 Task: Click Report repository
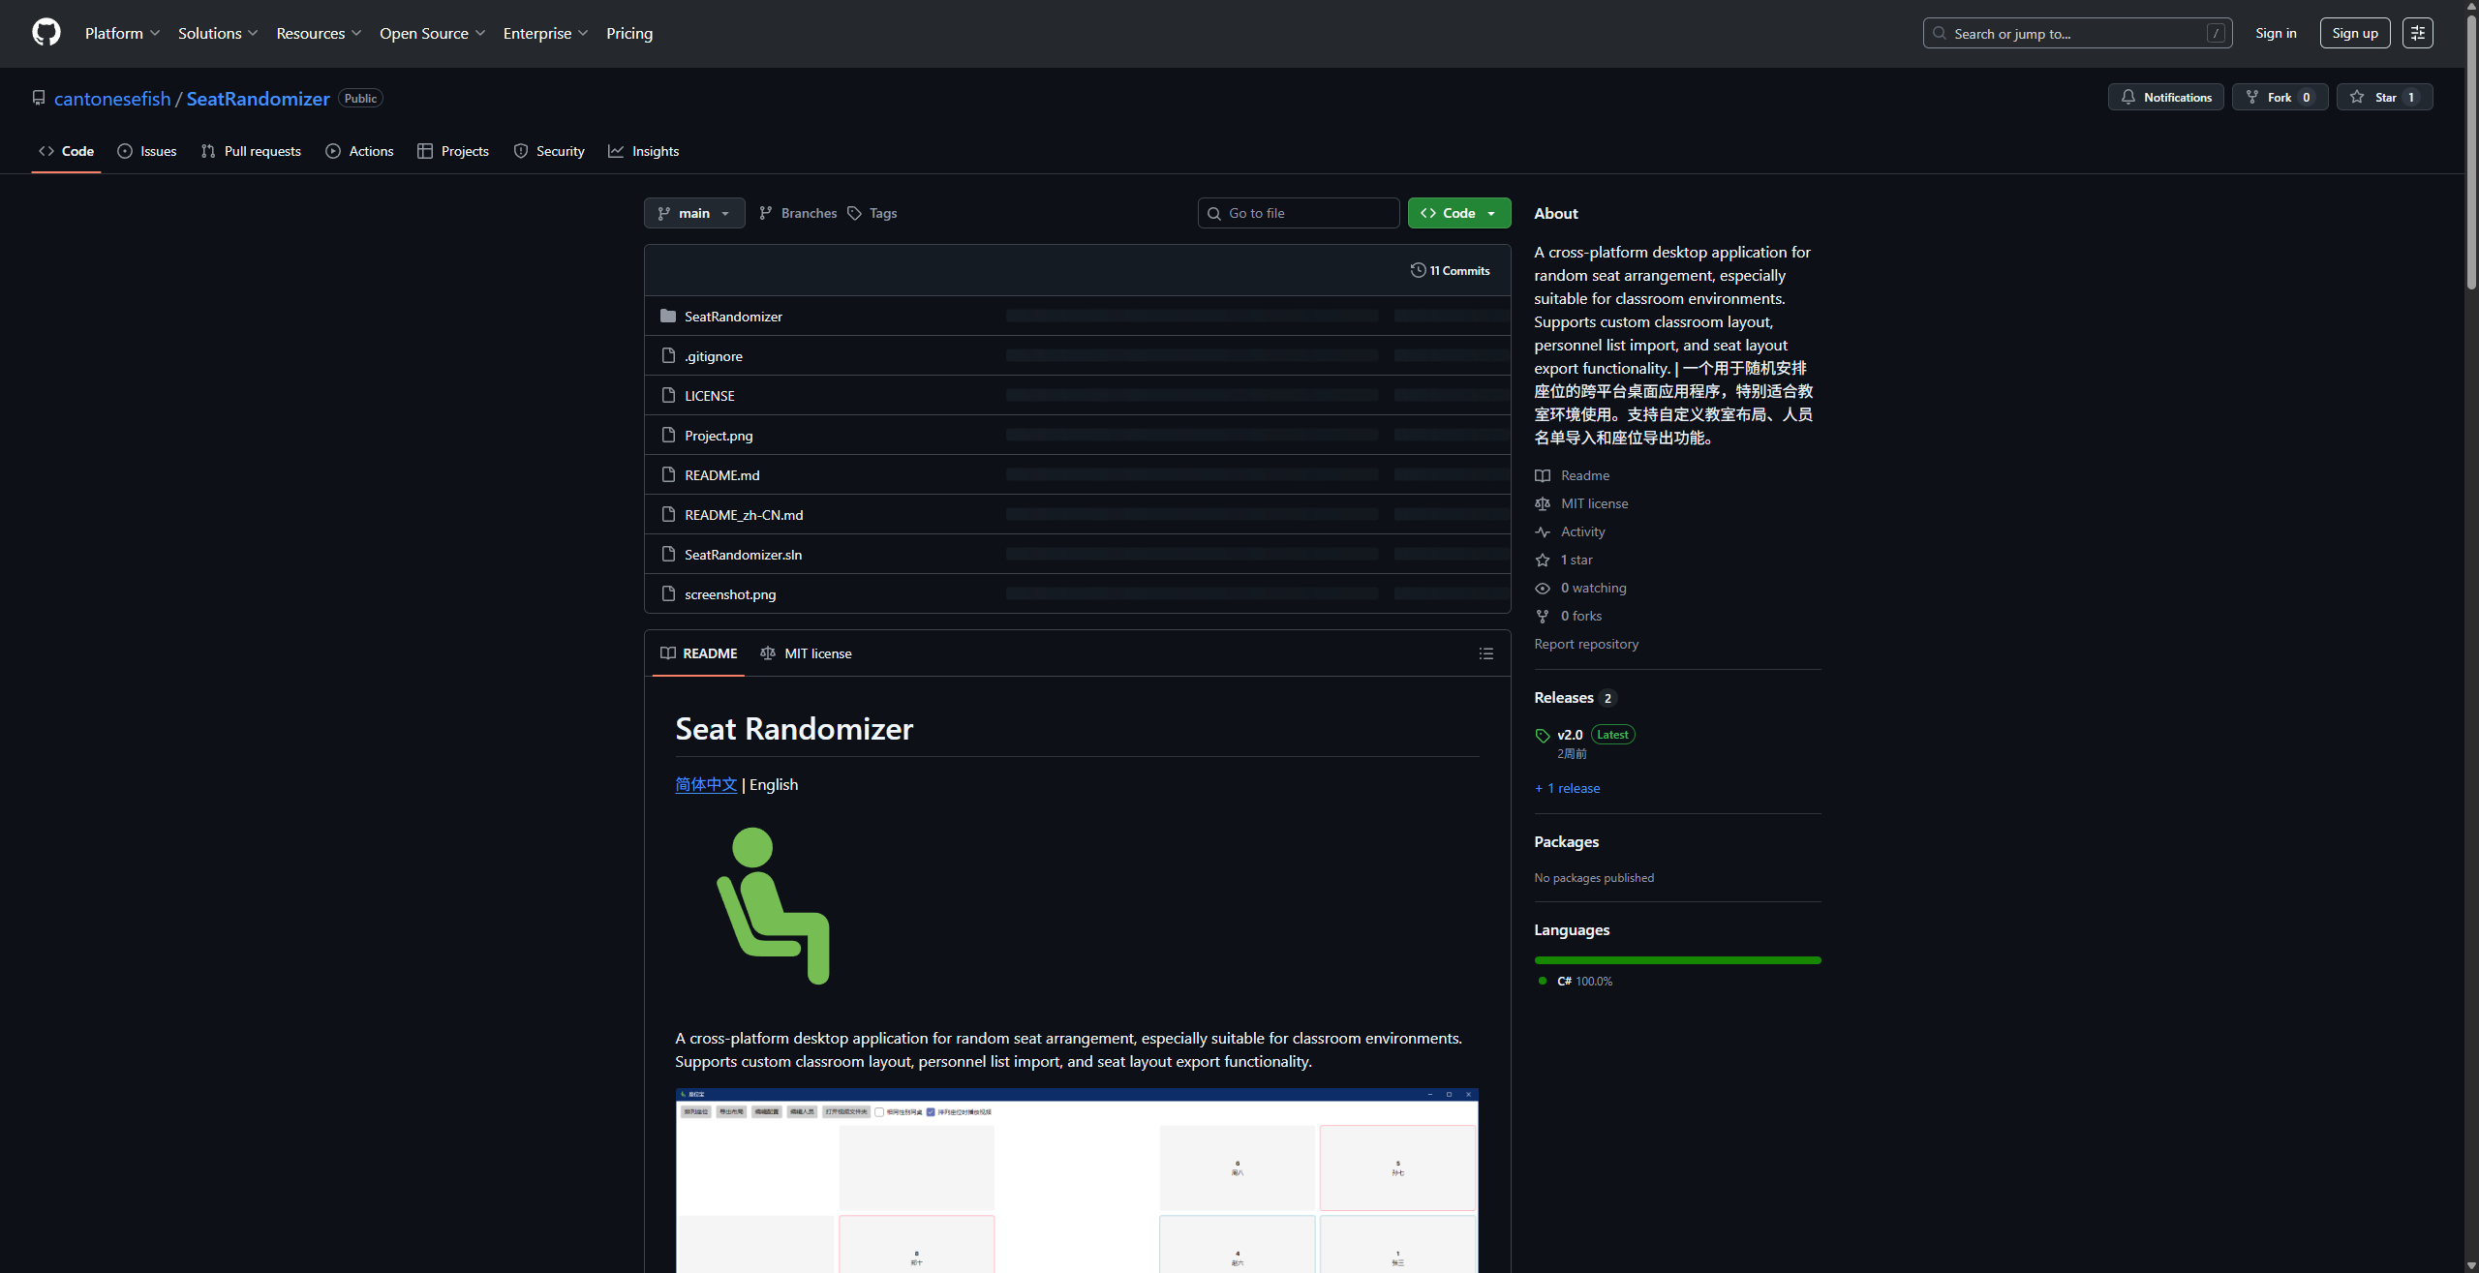(x=1586, y=644)
